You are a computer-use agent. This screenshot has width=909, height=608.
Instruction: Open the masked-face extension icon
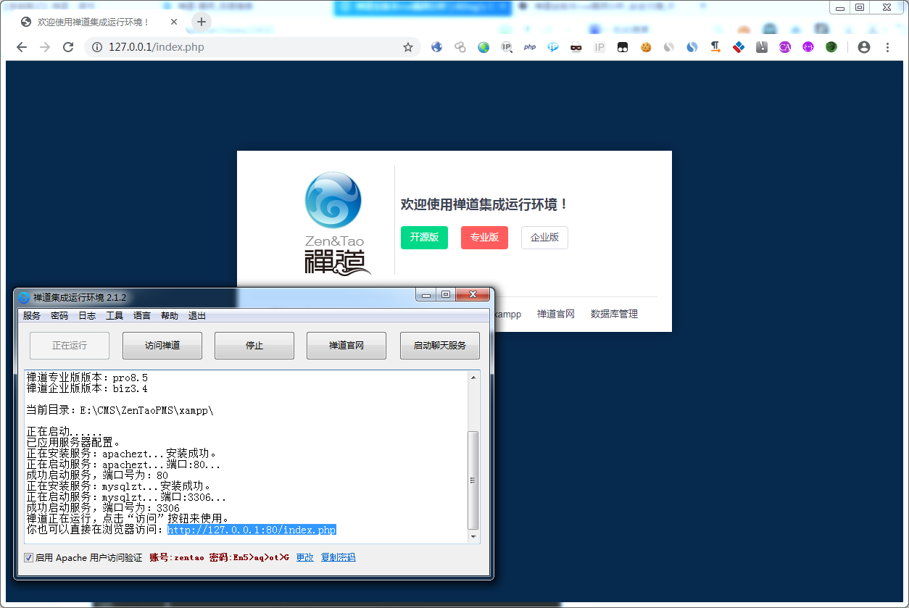pos(576,47)
